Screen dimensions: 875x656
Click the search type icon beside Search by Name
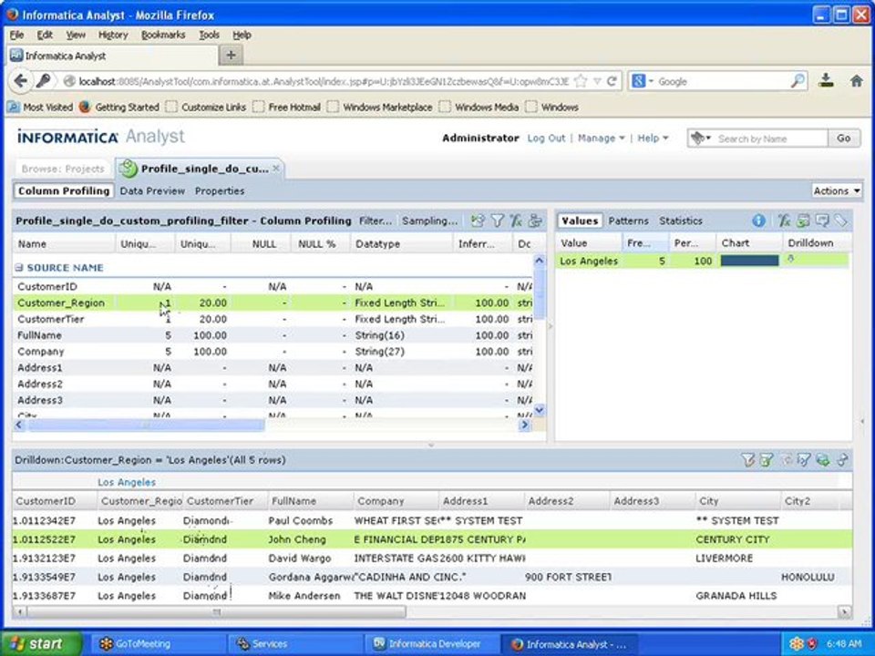point(700,138)
